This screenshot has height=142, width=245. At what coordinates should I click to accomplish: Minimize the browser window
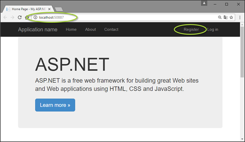tap(215, 4)
